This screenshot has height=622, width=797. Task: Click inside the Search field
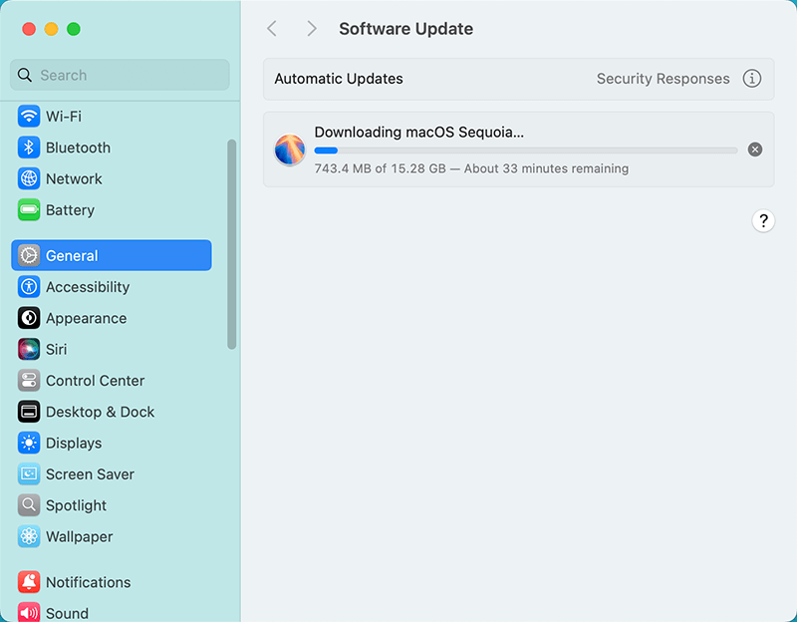[120, 75]
